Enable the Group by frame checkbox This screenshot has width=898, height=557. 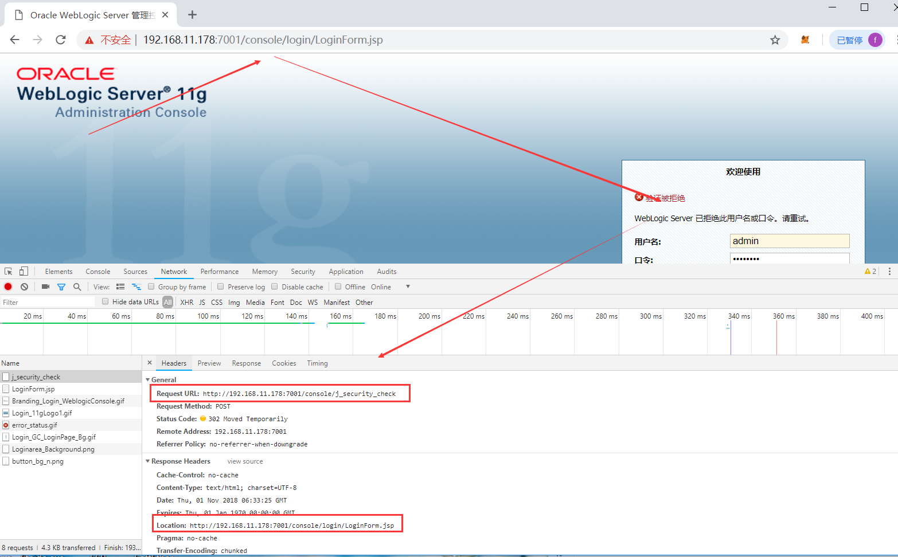tap(151, 287)
